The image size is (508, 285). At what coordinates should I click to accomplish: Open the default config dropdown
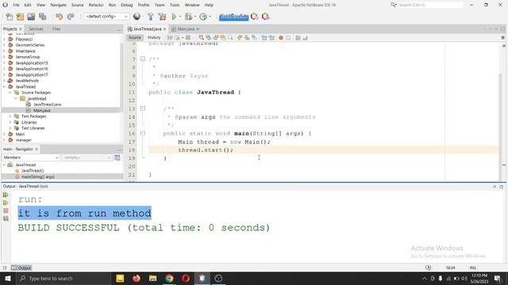coord(106,17)
